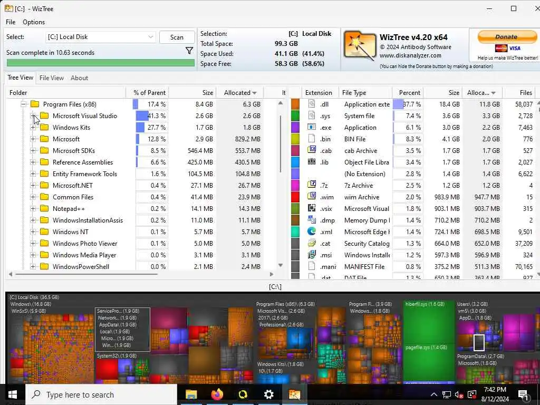Screen dimensions: 540x405
Task: Click the .xml Edge icon
Action: pos(312,232)
